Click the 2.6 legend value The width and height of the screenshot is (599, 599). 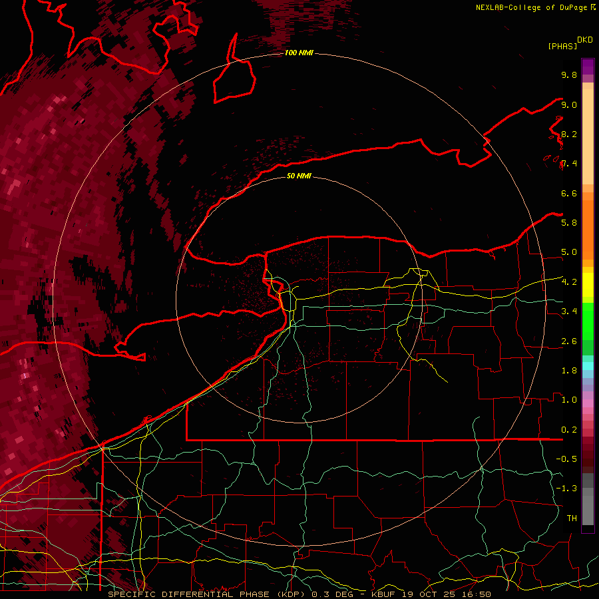coord(569,341)
